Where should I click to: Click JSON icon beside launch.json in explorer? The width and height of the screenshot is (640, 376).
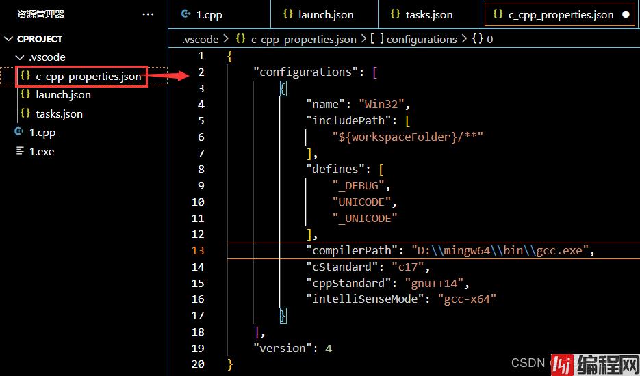point(25,94)
